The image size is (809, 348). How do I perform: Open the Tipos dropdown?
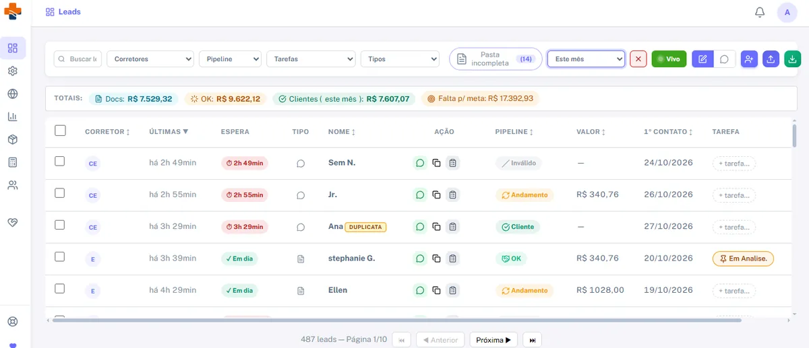(400, 59)
